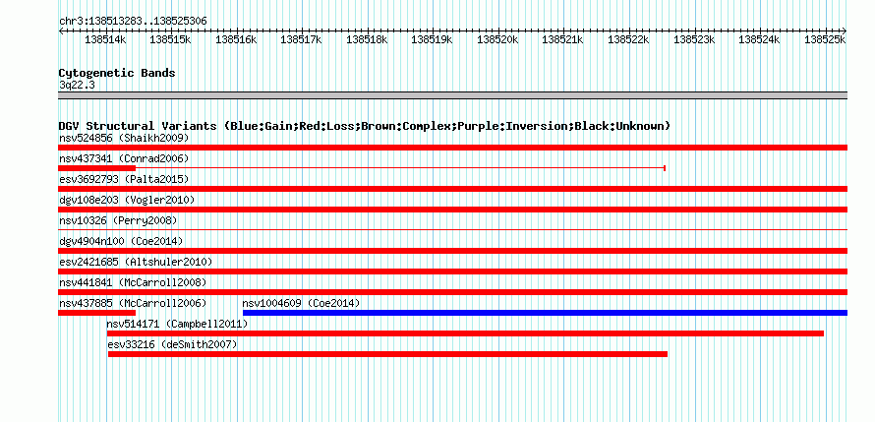
Task: Select the nsv524856 red loss bar
Action: coord(452,148)
